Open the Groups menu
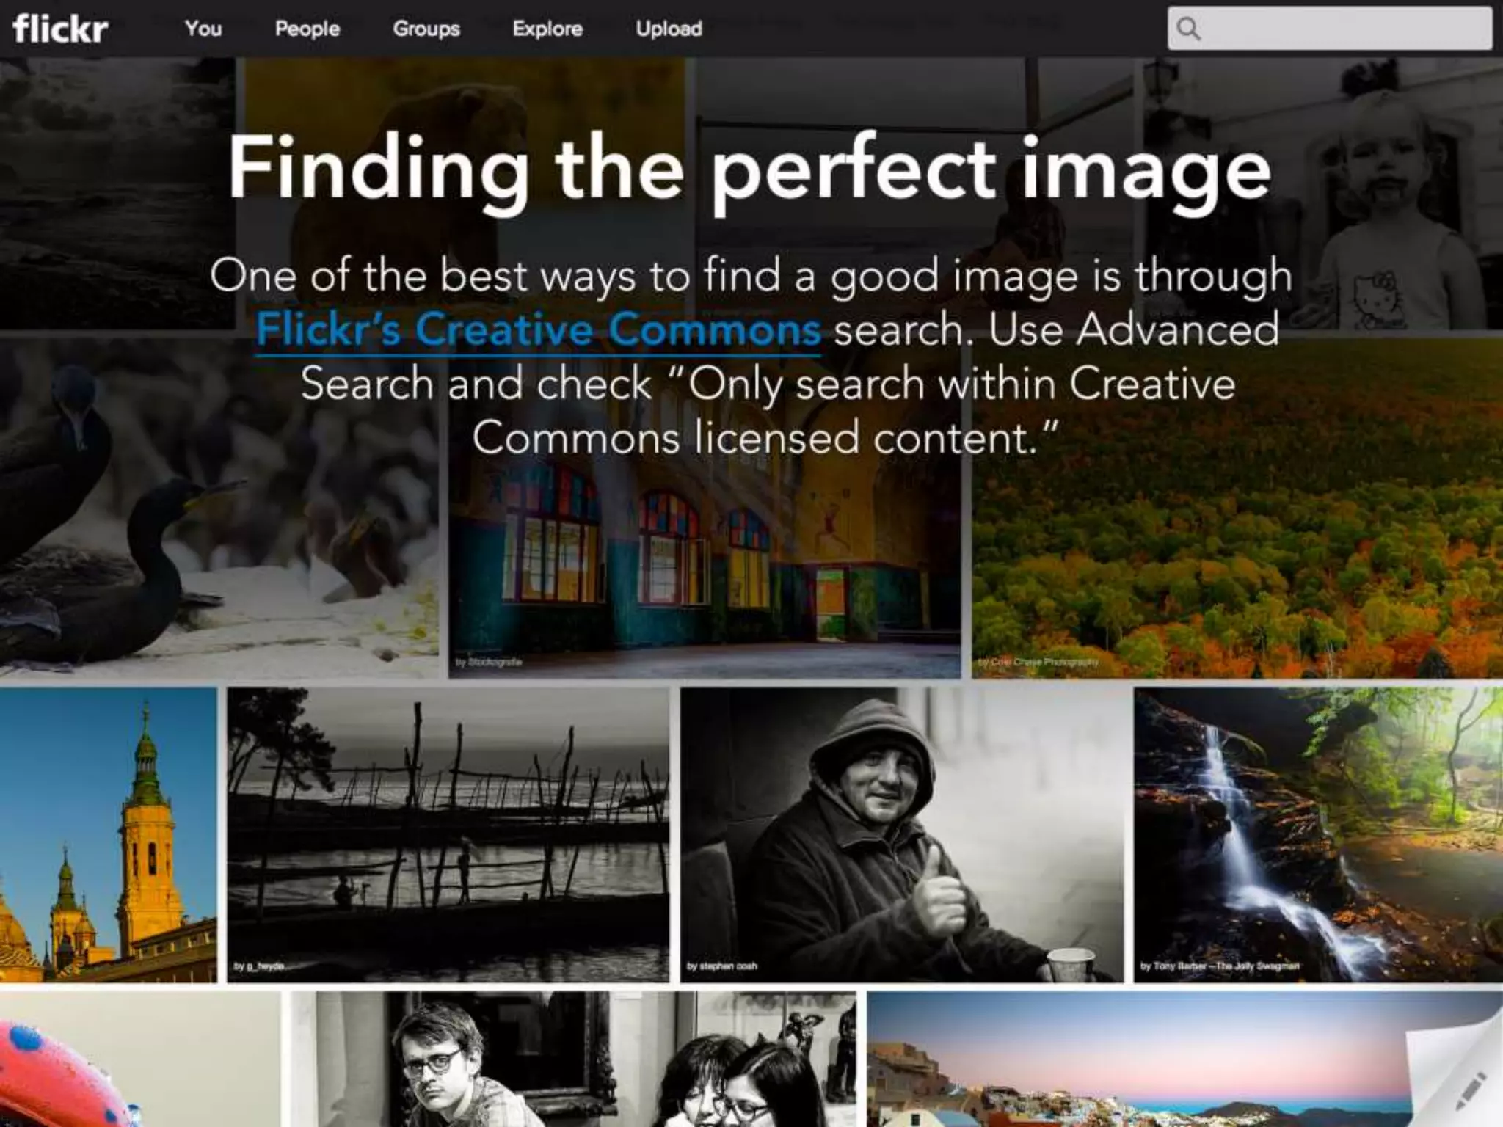The height and width of the screenshot is (1127, 1503). coord(426,29)
